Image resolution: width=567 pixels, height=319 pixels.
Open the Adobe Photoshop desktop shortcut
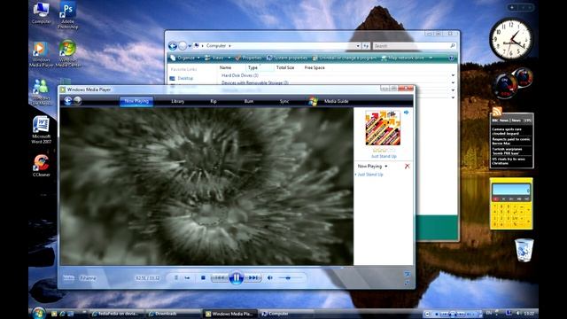pyautogui.click(x=67, y=15)
